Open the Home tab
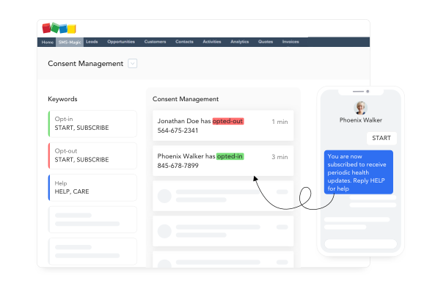The width and height of the screenshot is (435, 286). click(48, 42)
